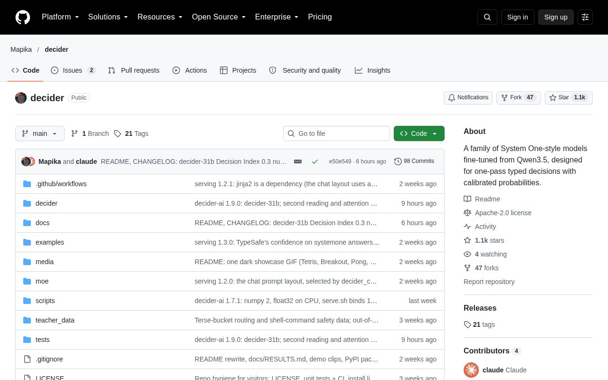The height and width of the screenshot is (380, 608).
Task: Open the Projects tab
Action: tap(238, 70)
